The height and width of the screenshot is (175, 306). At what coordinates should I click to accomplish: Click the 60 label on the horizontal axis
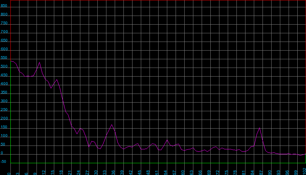183,173
